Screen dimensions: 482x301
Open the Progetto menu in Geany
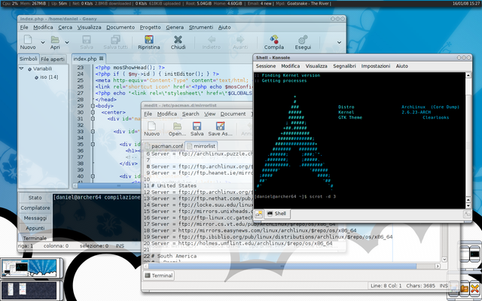pyautogui.click(x=150, y=27)
